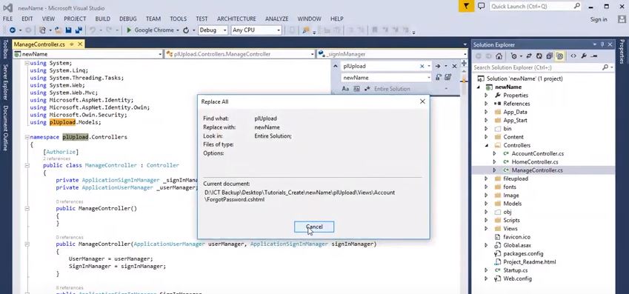Click the replace-with field containing newName

tap(386, 78)
